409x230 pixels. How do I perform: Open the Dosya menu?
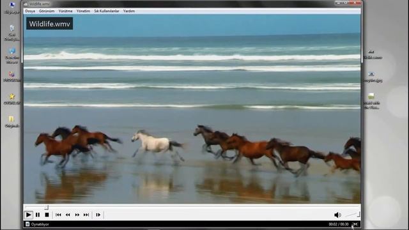click(x=30, y=11)
